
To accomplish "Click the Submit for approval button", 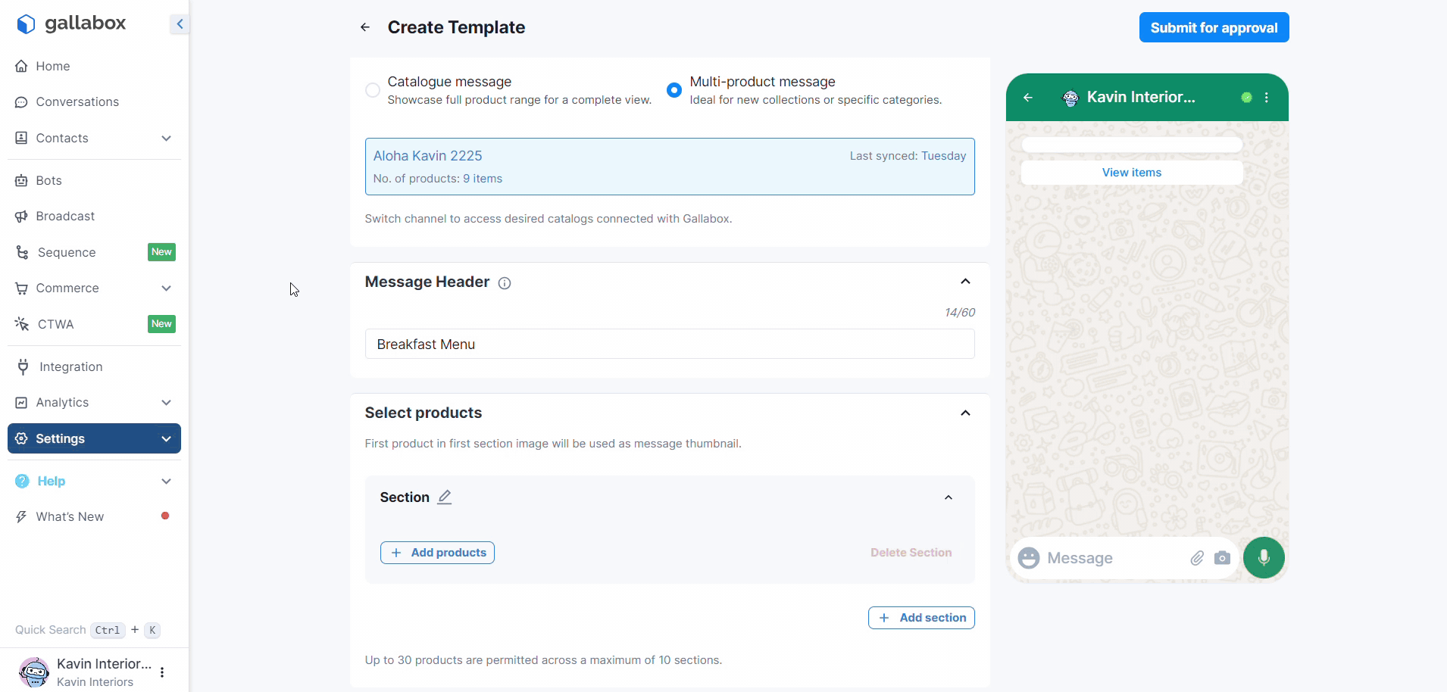I will [1214, 28].
